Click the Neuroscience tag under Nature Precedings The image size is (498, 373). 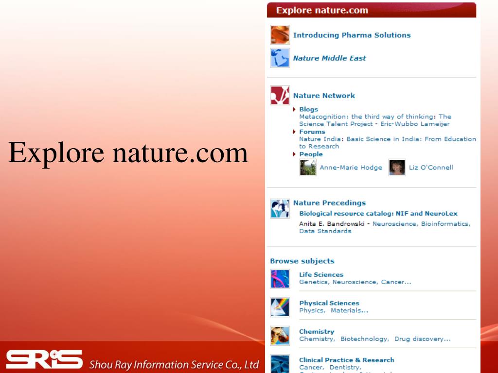coord(395,224)
